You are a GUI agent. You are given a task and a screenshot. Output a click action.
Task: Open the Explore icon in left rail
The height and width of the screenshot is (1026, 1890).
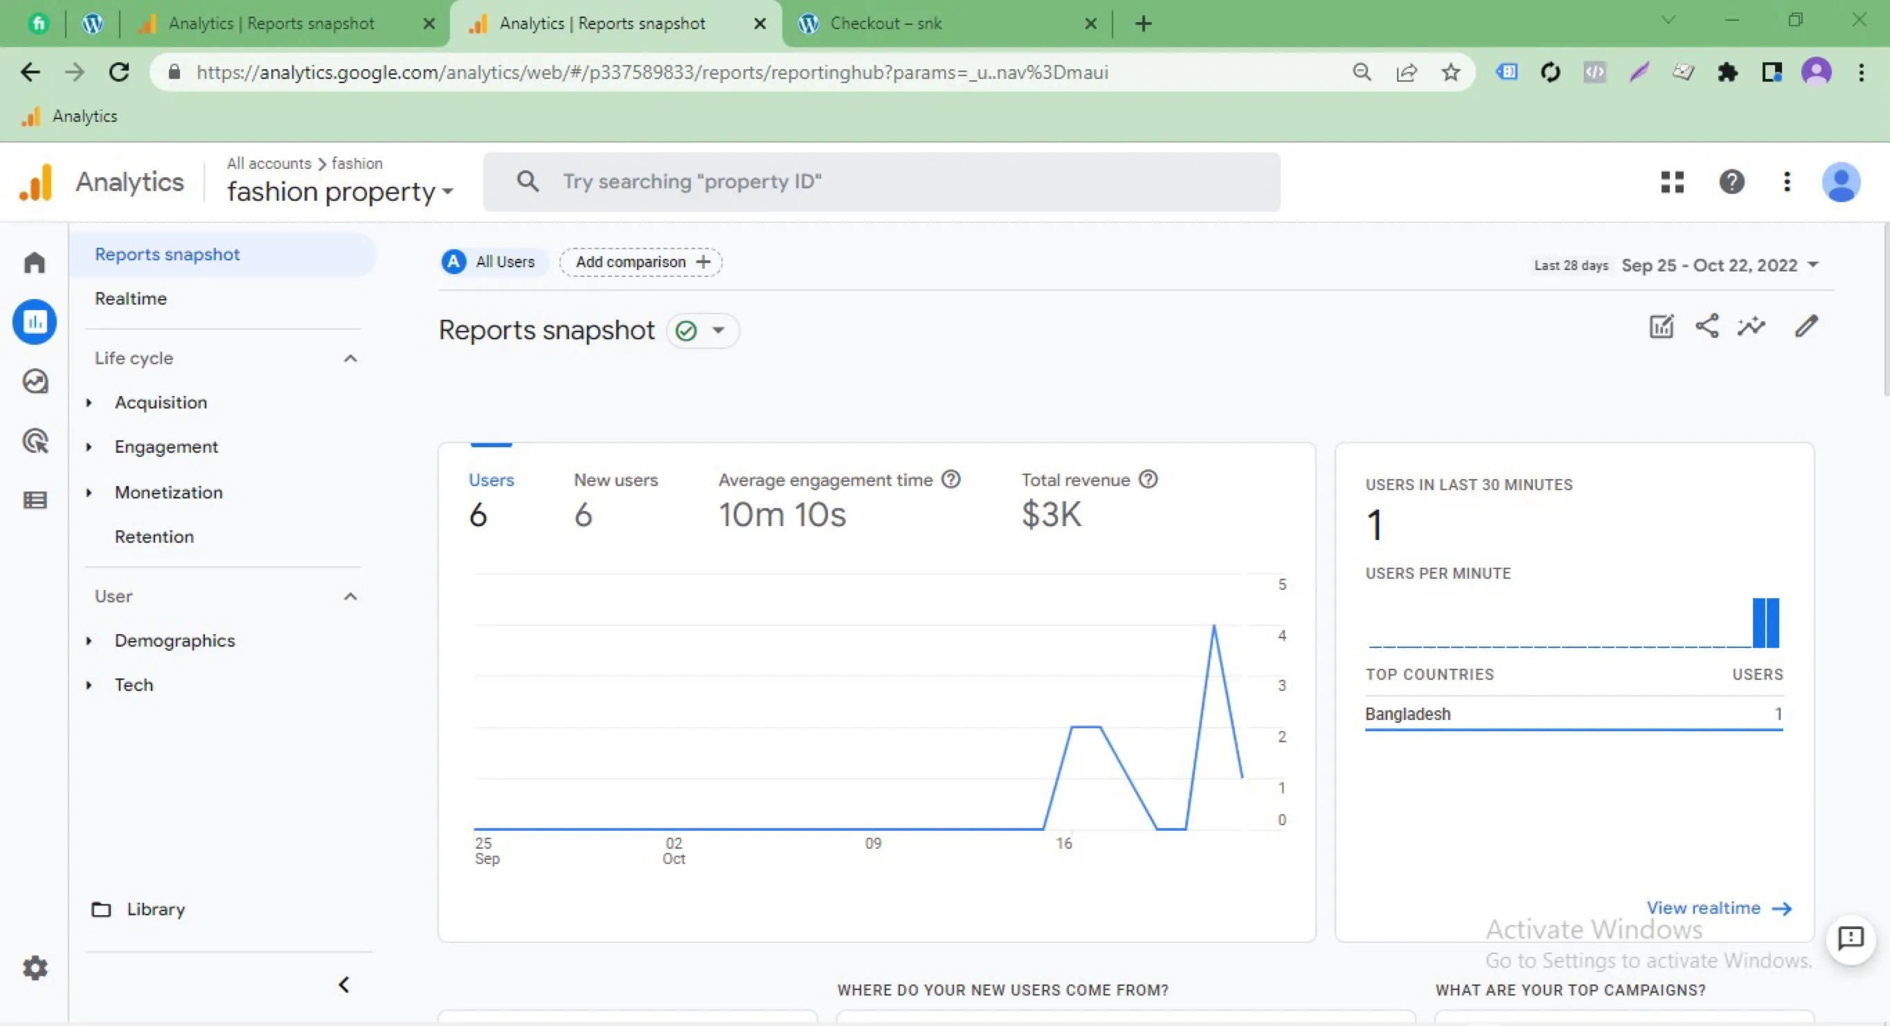(x=35, y=381)
